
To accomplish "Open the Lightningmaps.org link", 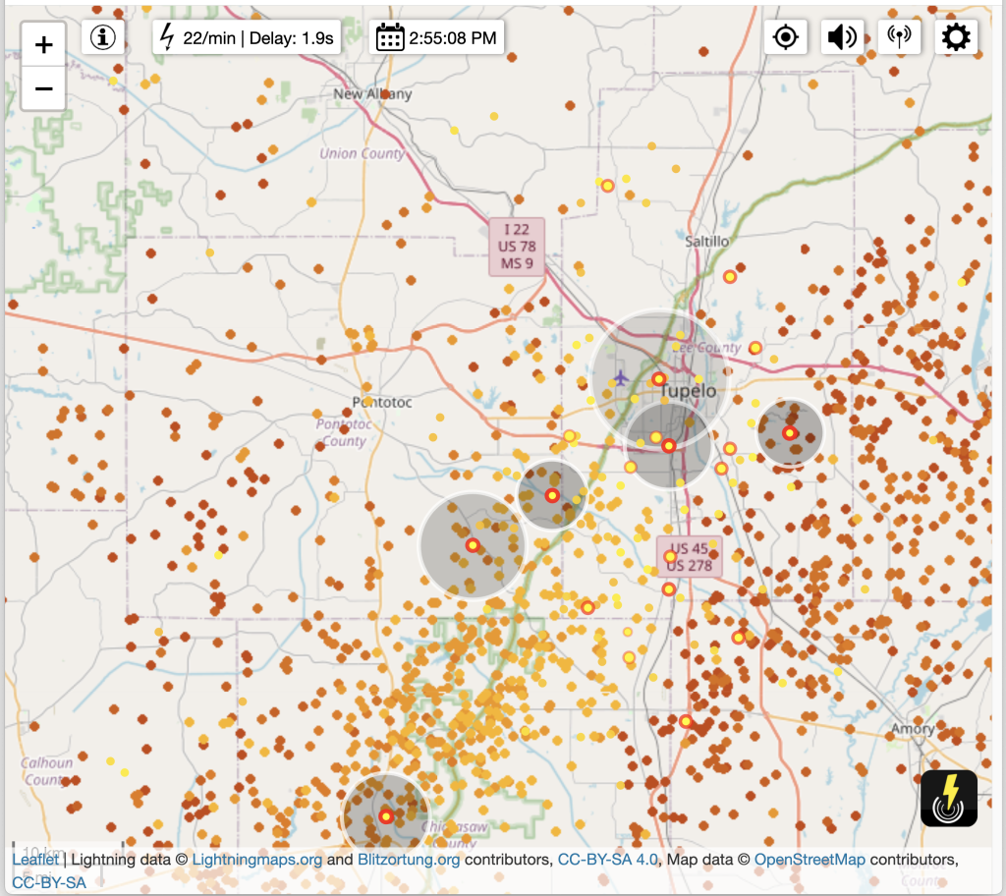I will click(x=256, y=860).
